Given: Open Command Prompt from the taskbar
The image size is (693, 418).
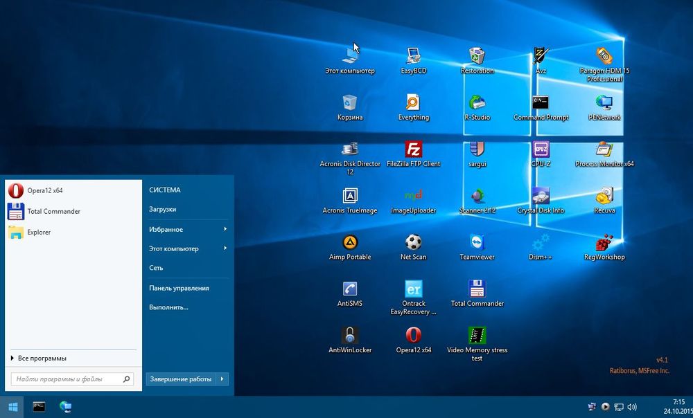Looking at the screenshot, I should pyautogui.click(x=39, y=407).
